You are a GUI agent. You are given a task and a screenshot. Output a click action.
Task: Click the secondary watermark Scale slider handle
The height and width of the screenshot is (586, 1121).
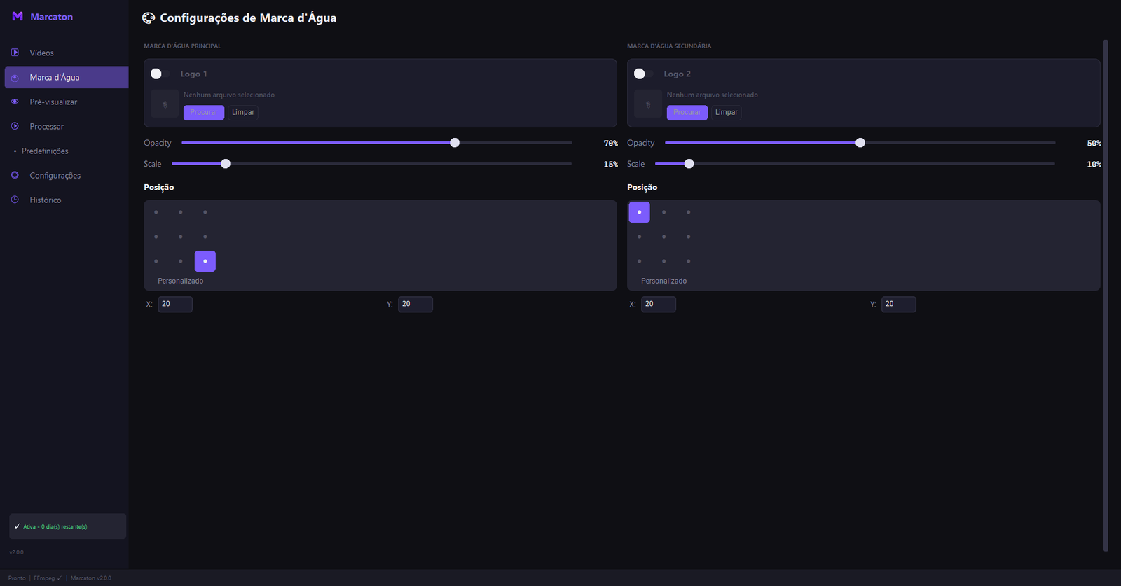pyautogui.click(x=689, y=164)
